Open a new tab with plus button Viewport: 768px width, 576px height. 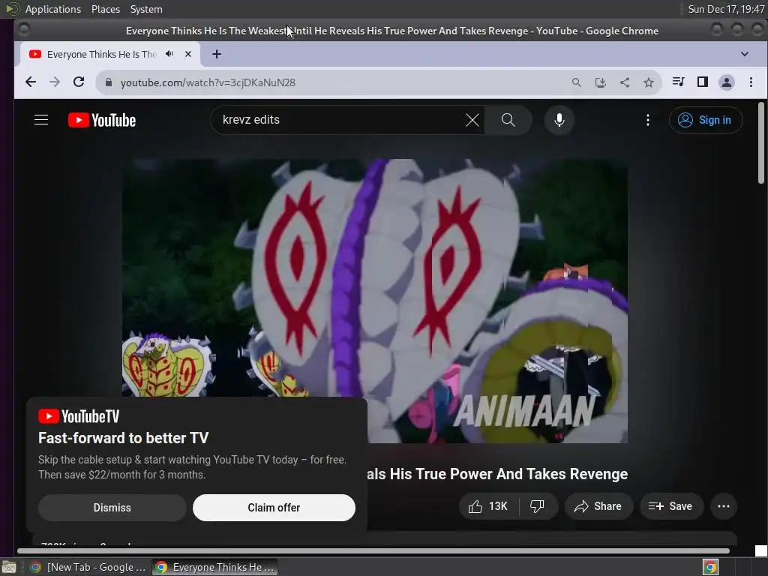point(217,54)
